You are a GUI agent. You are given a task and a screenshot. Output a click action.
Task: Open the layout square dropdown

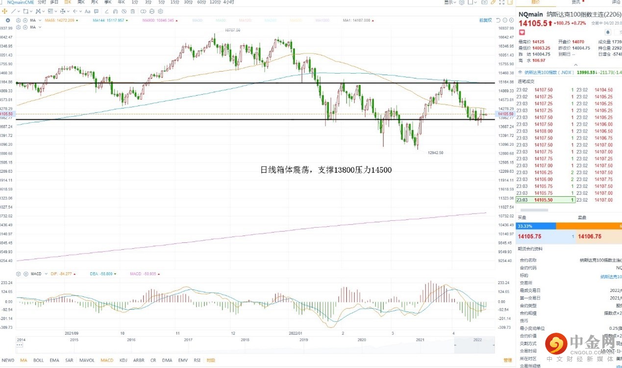472,2
